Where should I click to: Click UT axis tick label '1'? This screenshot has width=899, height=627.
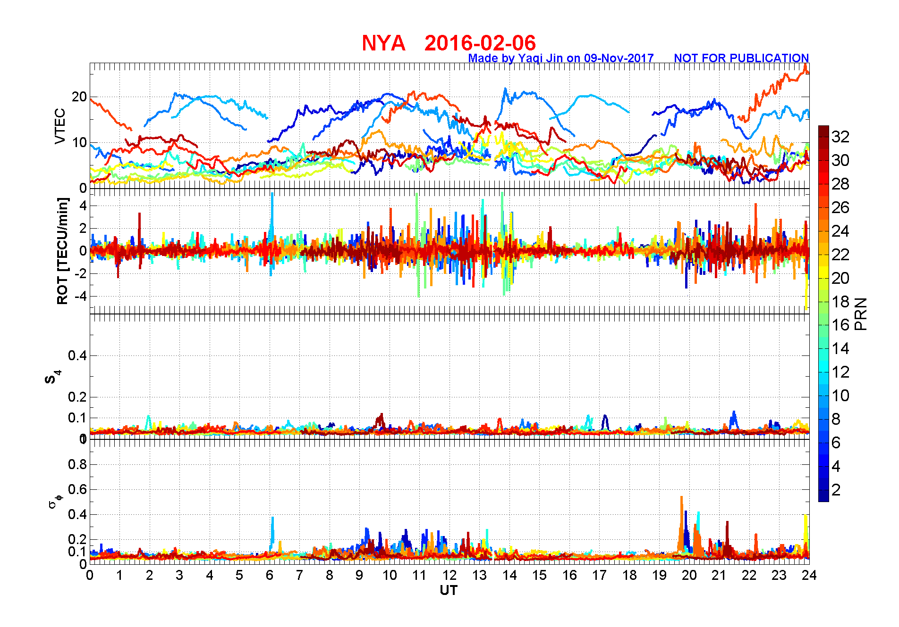tap(119, 575)
